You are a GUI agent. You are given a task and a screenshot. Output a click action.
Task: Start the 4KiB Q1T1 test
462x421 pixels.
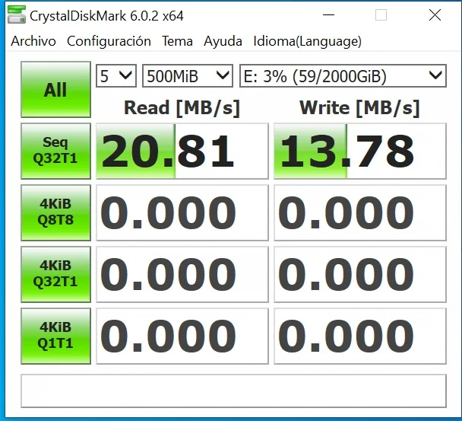(x=55, y=336)
